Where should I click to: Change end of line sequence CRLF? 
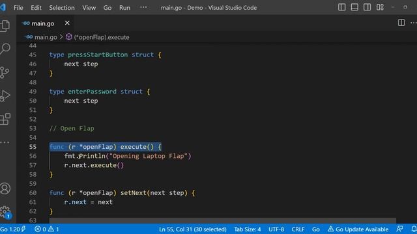(x=298, y=229)
